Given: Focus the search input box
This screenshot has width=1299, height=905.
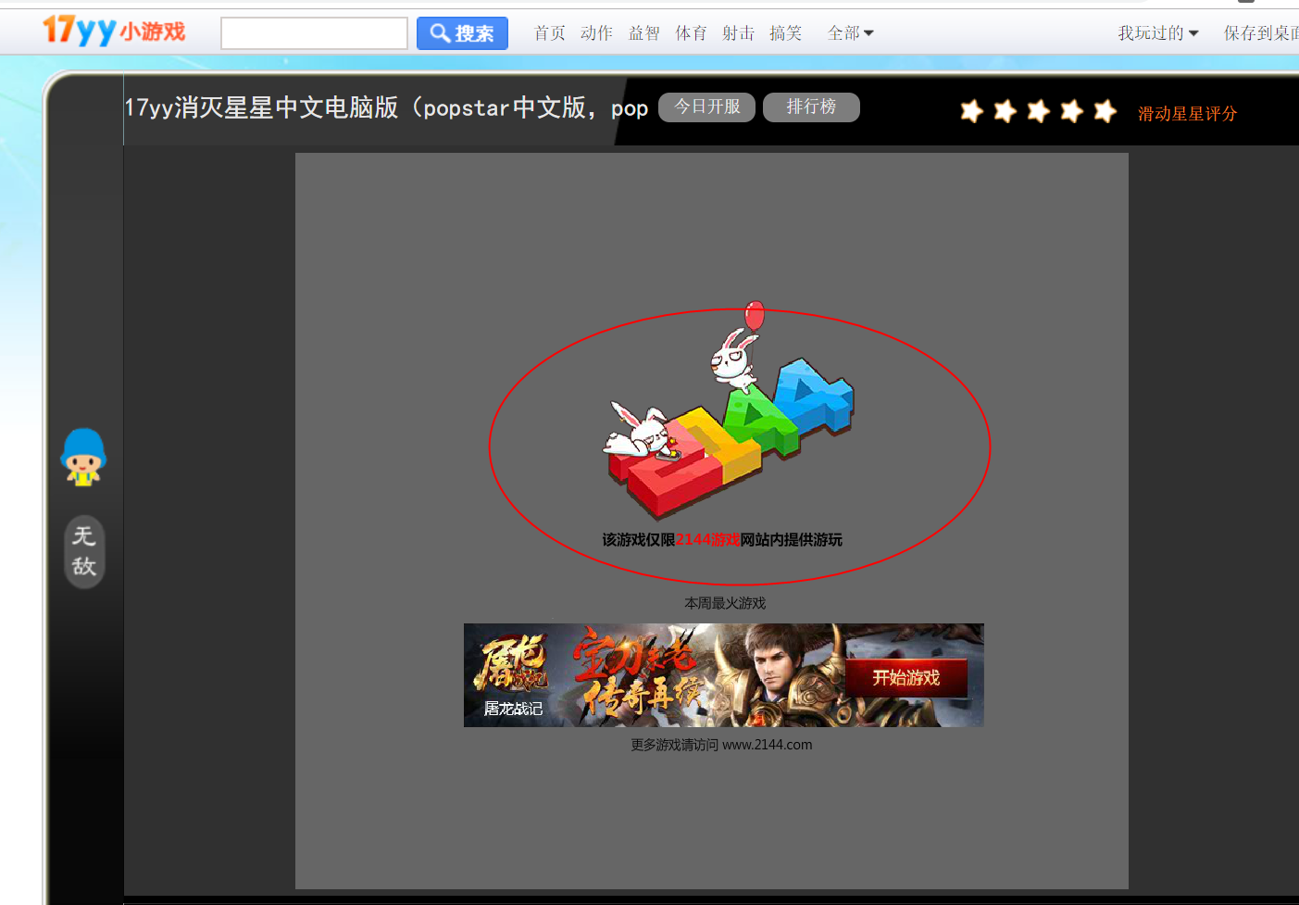Looking at the screenshot, I should click(314, 33).
